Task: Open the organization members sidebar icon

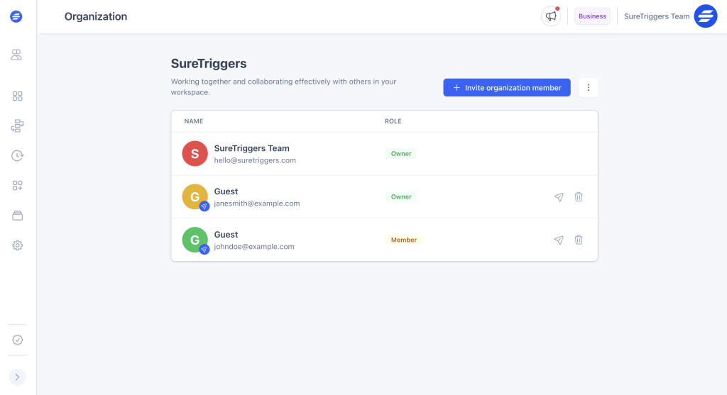Action: (17, 55)
